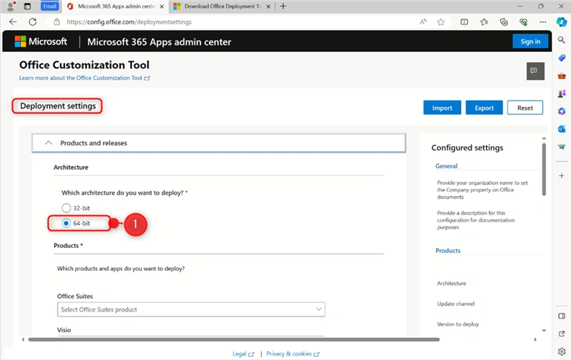Open the sidebar Shopping tag icon
Viewport: 571px width, 360px height.
pyautogui.click(x=562, y=58)
